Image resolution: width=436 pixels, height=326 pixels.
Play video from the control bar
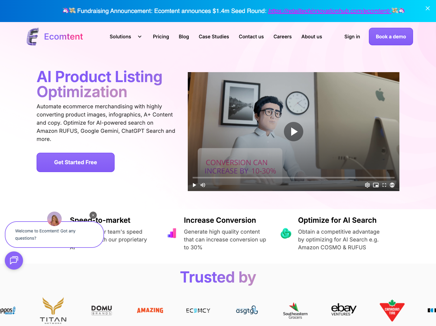(x=194, y=185)
